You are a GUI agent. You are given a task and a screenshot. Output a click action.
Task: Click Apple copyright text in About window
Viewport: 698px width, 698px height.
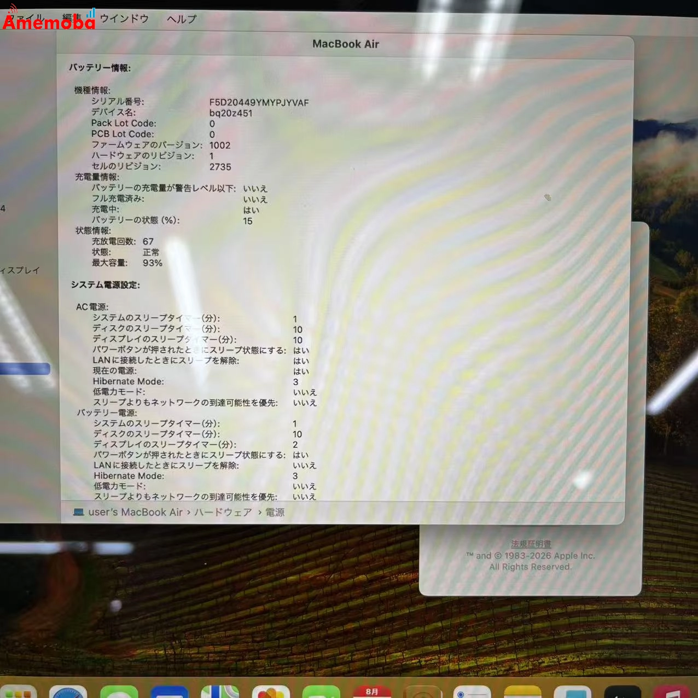530,561
